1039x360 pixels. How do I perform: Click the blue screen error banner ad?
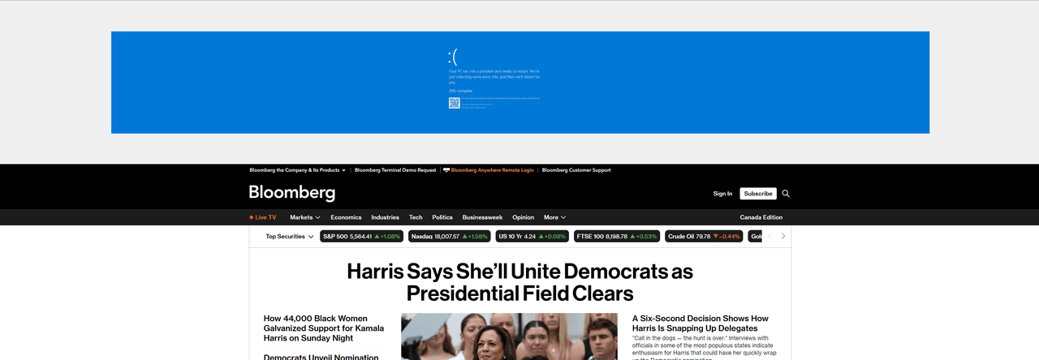[x=520, y=83]
